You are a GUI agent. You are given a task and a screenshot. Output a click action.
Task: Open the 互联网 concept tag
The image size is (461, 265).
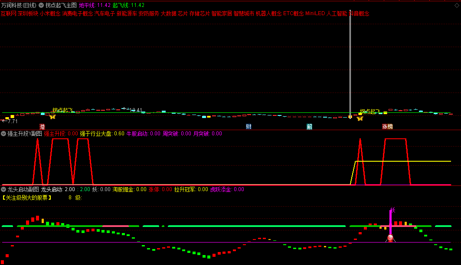(9, 13)
